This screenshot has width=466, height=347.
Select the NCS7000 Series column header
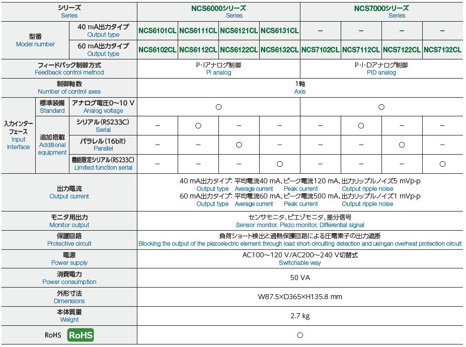pyautogui.click(x=381, y=12)
